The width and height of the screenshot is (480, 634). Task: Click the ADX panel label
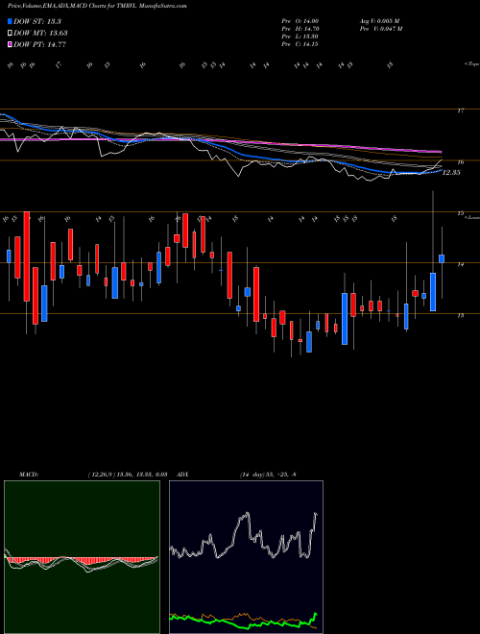tap(182, 475)
